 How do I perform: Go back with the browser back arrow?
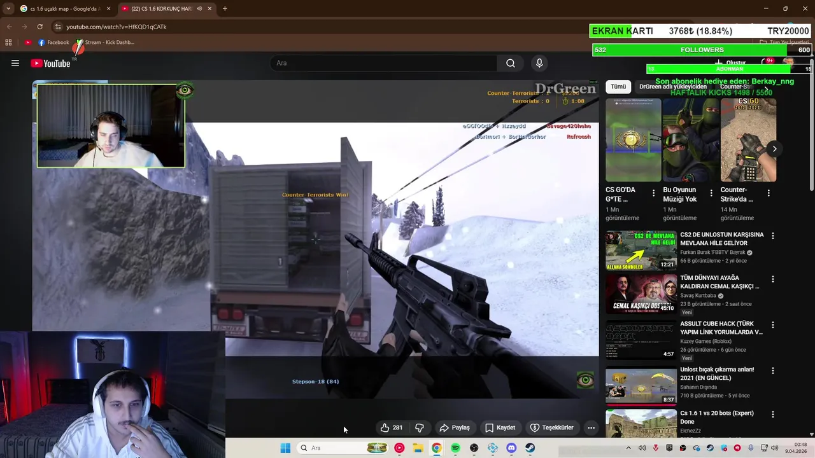9,27
